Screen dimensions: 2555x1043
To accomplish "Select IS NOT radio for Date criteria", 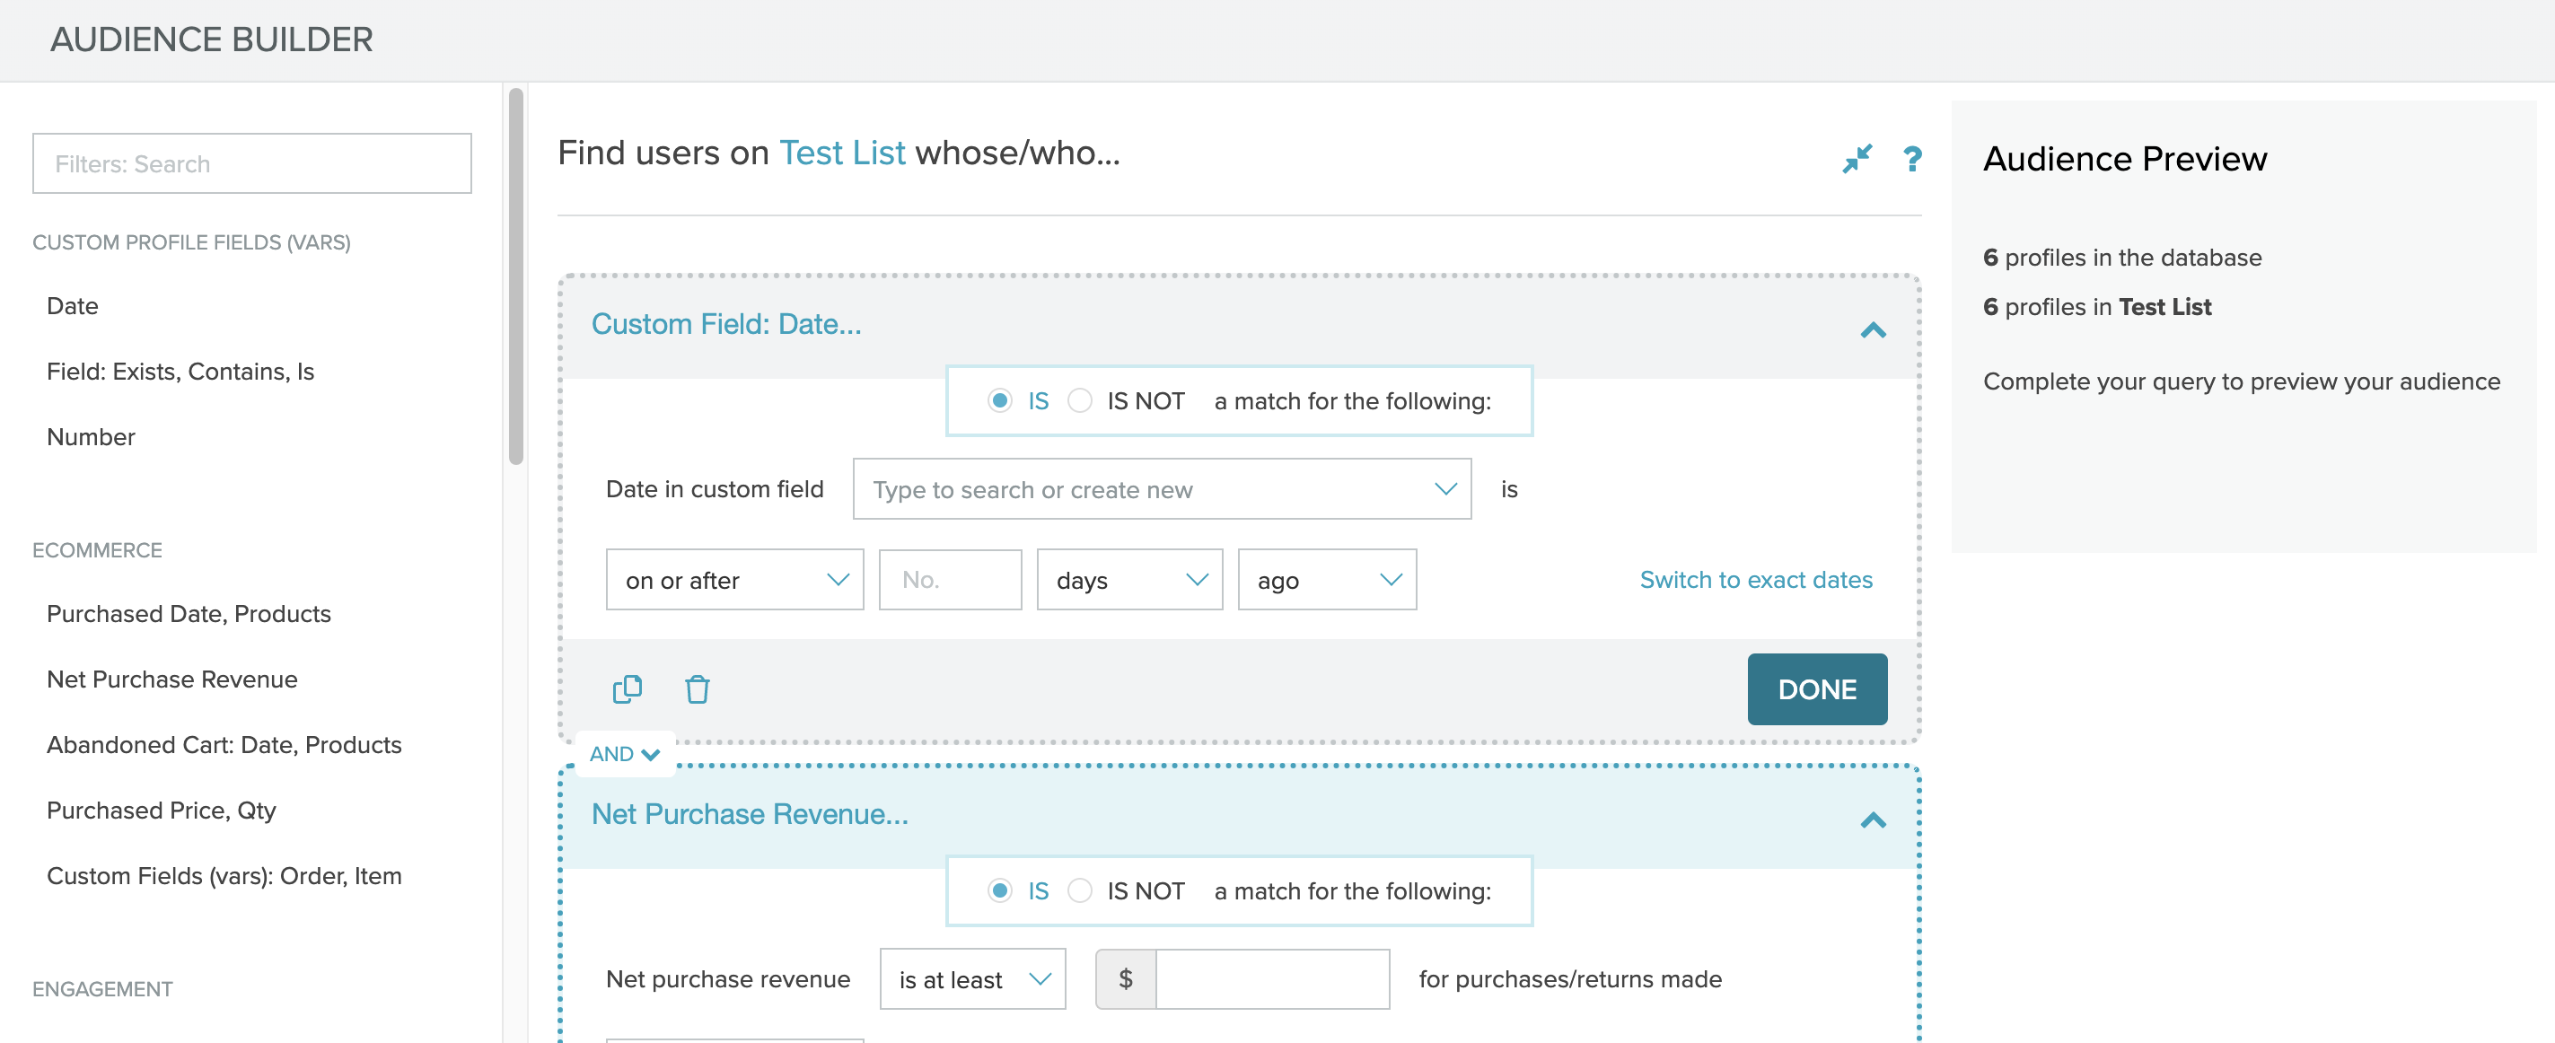I will click(1079, 400).
